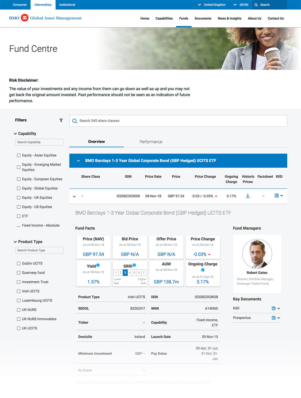Click the GBP 138.7m AUM value
Viewport: 301px width, 398px height.
166,282
